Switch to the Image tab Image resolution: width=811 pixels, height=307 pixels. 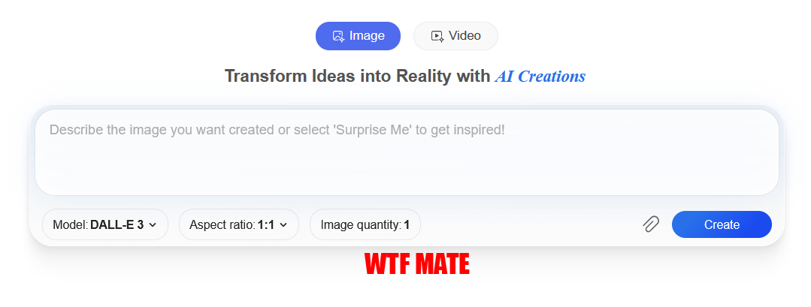point(358,36)
